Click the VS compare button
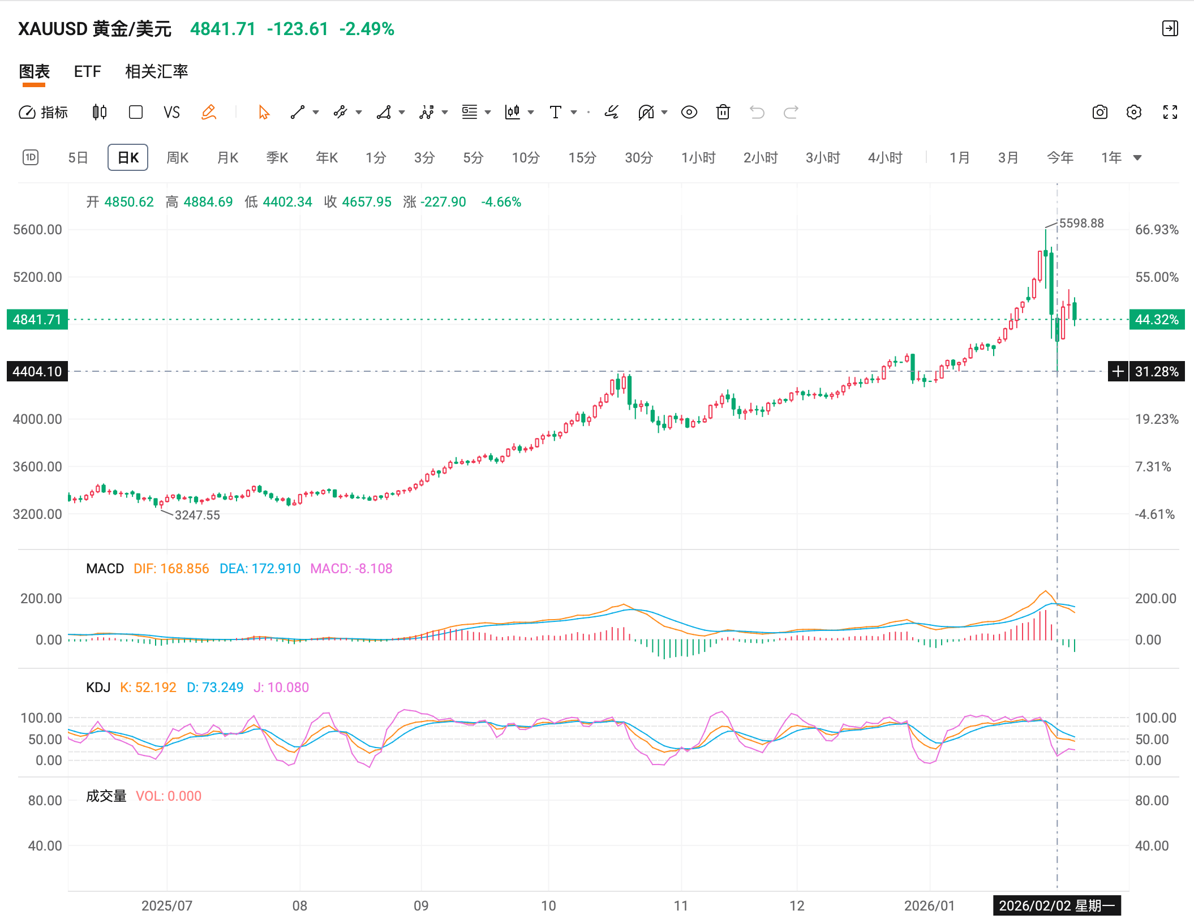 [x=171, y=112]
